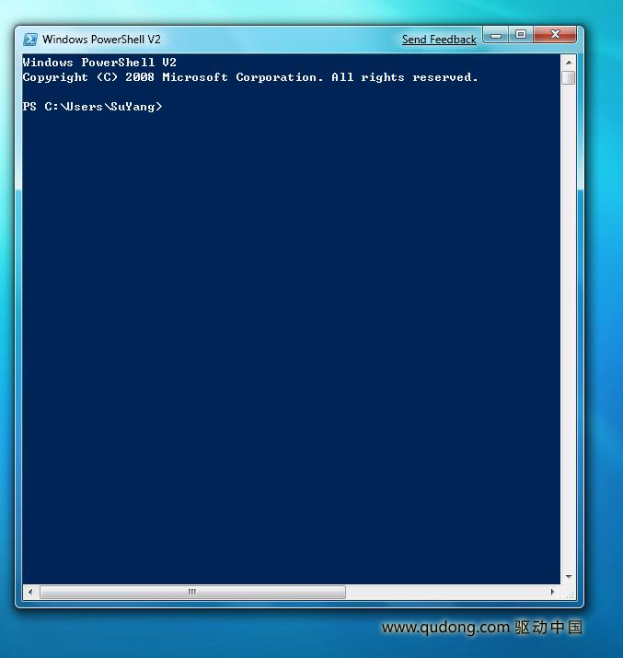Viewport: 623px width, 658px height.
Task: Click the vertical scrollbar up arrow
Action: point(569,63)
